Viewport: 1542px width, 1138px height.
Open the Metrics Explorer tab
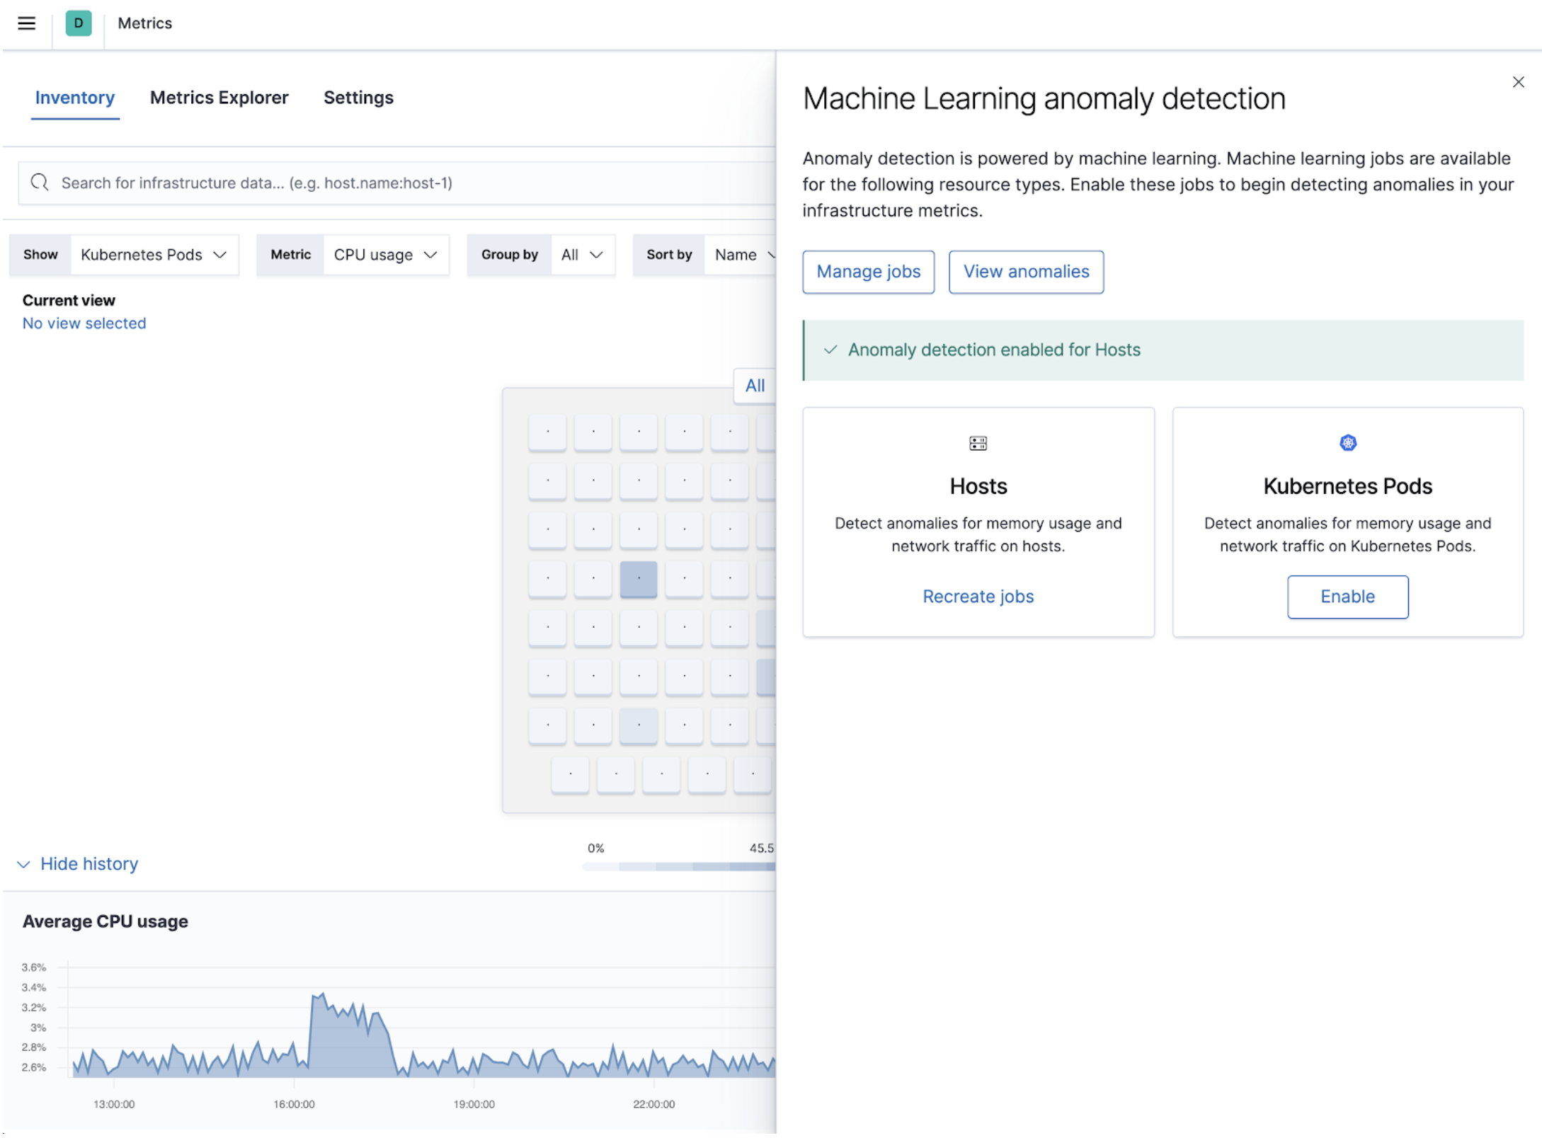[219, 97]
